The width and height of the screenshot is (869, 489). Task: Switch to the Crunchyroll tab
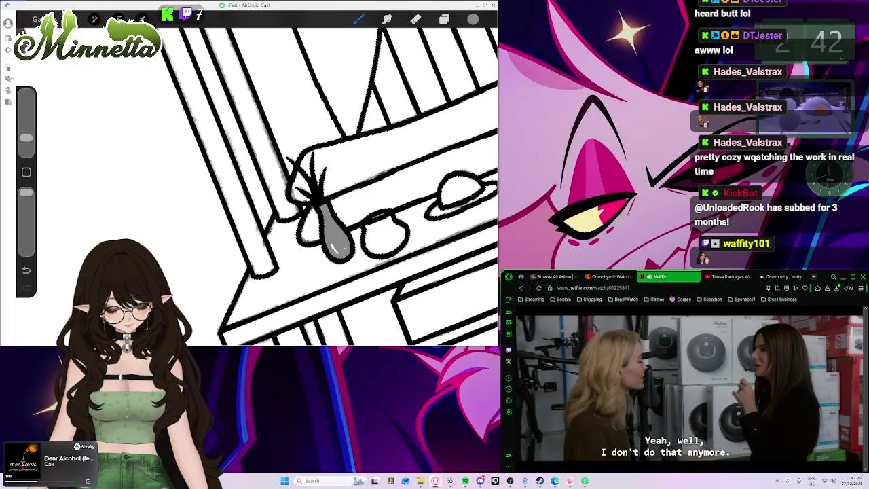tap(609, 277)
